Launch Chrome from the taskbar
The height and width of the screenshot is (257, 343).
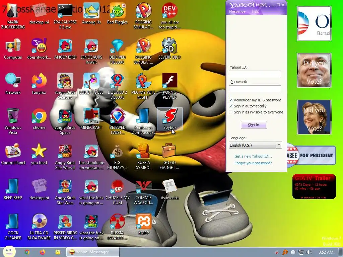[x=27, y=252]
